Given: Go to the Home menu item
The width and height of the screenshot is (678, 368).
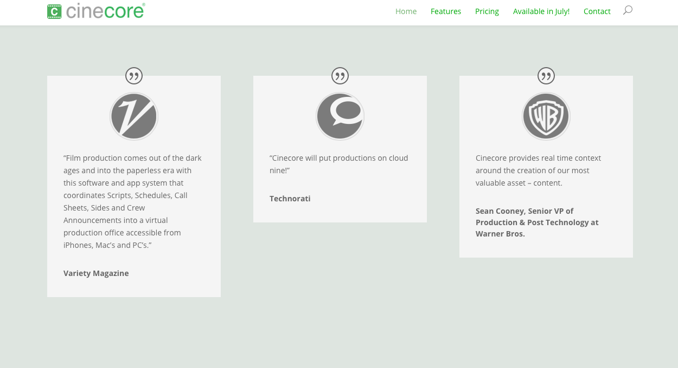Looking at the screenshot, I should [406, 11].
